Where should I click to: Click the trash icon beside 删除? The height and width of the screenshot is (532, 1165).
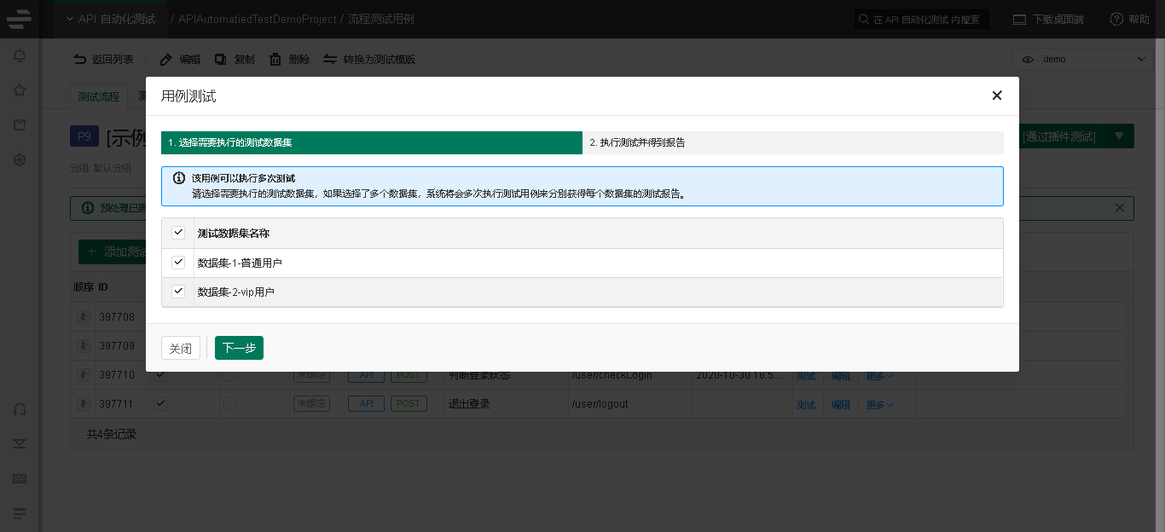pyautogui.click(x=275, y=60)
